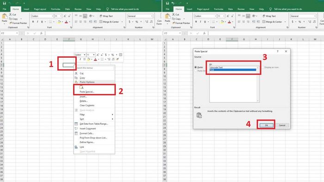Click Insert Function fx in right window

205,33
